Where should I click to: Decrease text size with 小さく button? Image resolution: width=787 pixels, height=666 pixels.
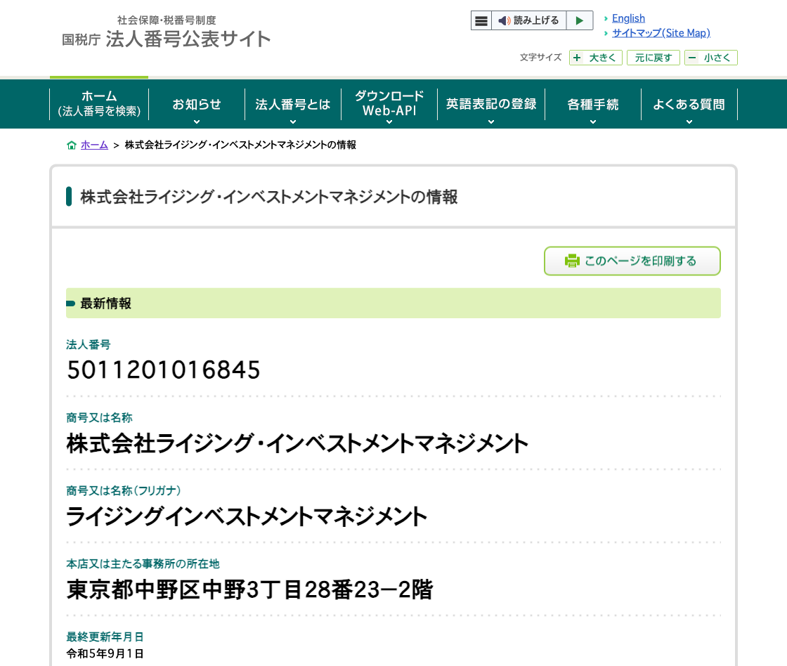(x=710, y=58)
